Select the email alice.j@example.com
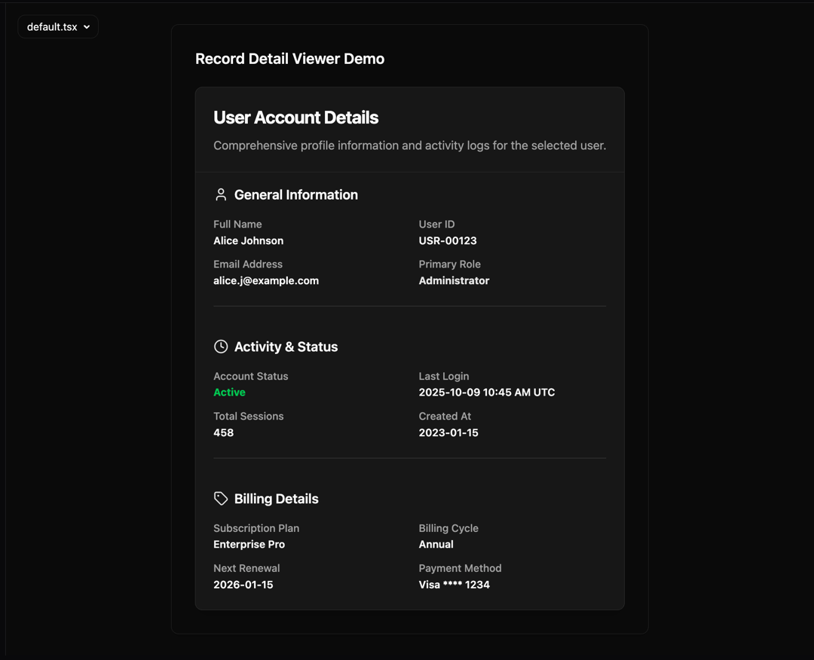Image resolution: width=814 pixels, height=660 pixels. point(266,281)
